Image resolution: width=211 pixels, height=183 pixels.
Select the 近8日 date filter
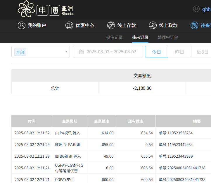pyautogui.click(x=202, y=52)
